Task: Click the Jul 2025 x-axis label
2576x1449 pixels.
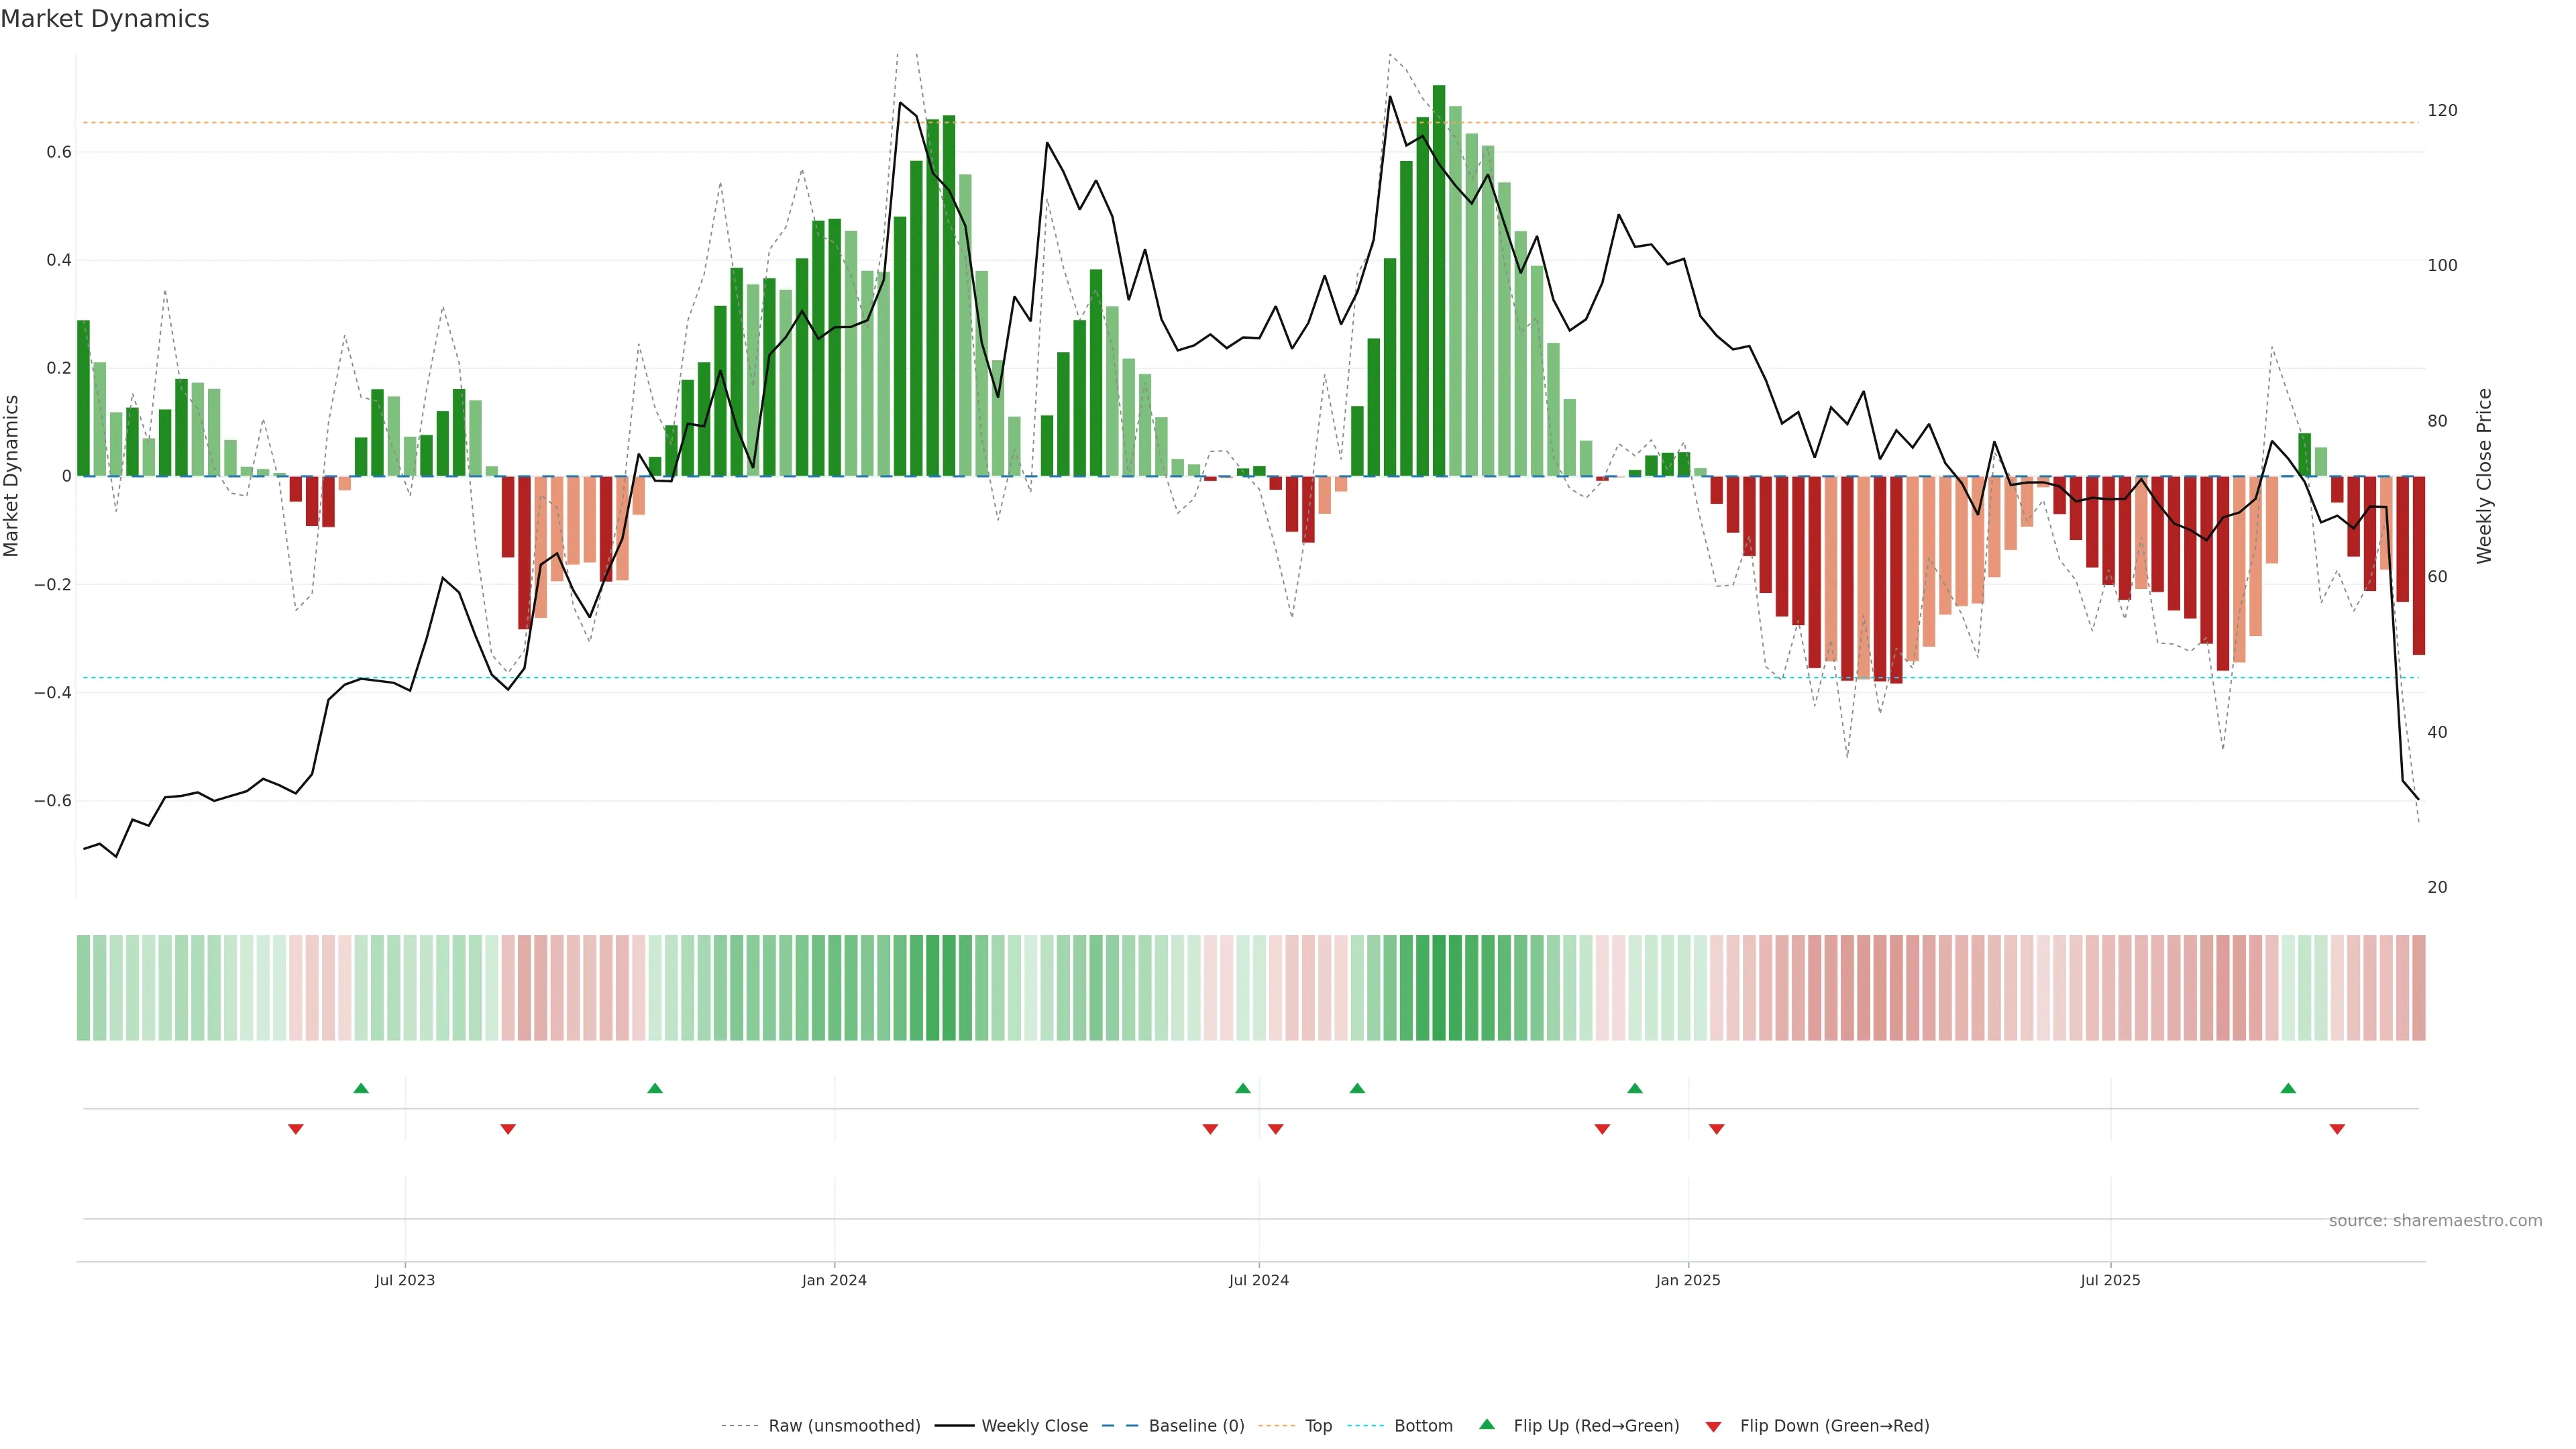Action: (2110, 1280)
